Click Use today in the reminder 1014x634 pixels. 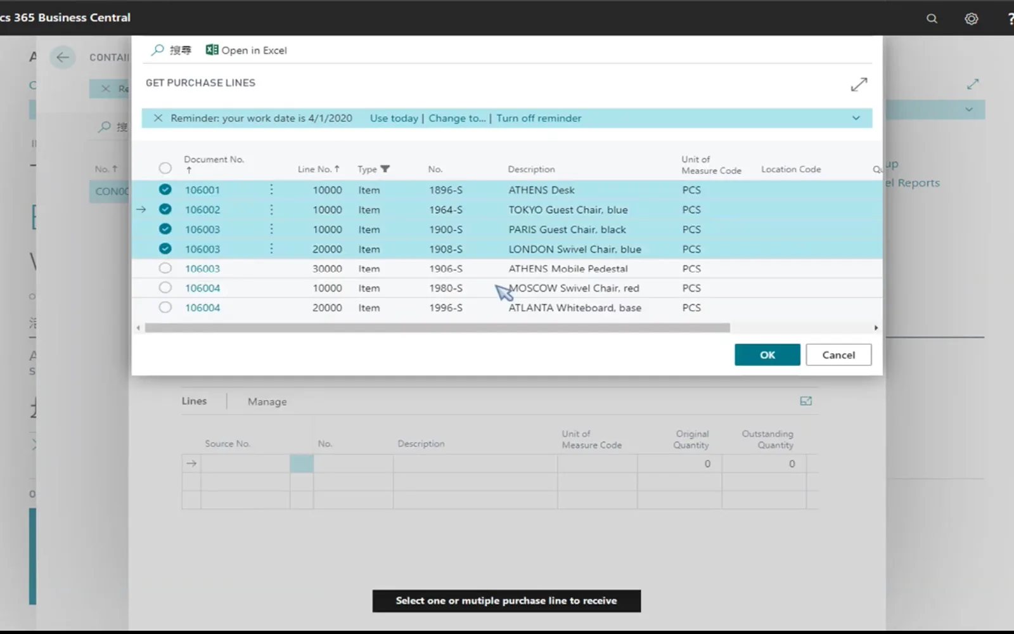tap(394, 118)
